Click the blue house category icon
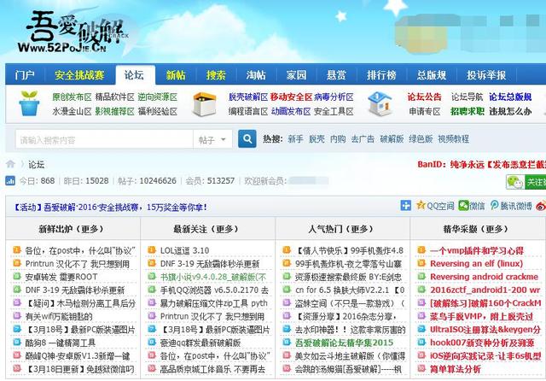 380,103
